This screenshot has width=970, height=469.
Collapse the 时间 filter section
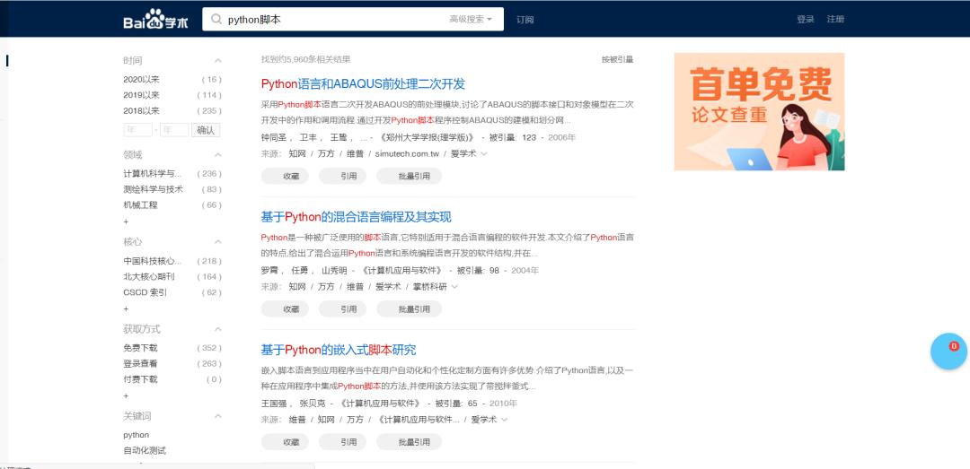[217, 61]
